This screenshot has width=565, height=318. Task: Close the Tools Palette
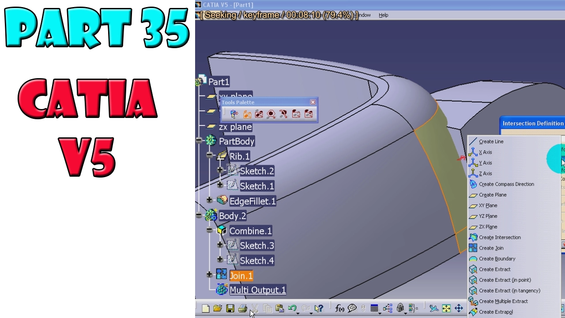313,102
